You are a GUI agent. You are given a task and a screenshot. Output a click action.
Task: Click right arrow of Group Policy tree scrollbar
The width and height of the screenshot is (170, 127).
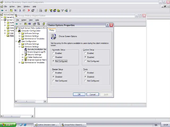pyautogui.click(x=45, y=101)
